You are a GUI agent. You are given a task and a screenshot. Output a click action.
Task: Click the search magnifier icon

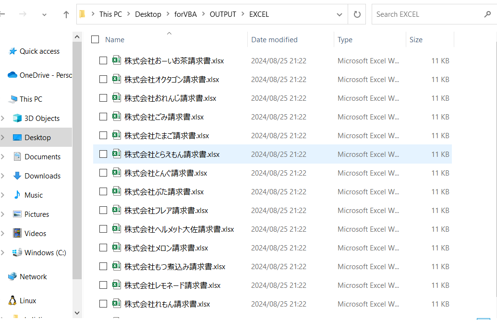coord(487,14)
